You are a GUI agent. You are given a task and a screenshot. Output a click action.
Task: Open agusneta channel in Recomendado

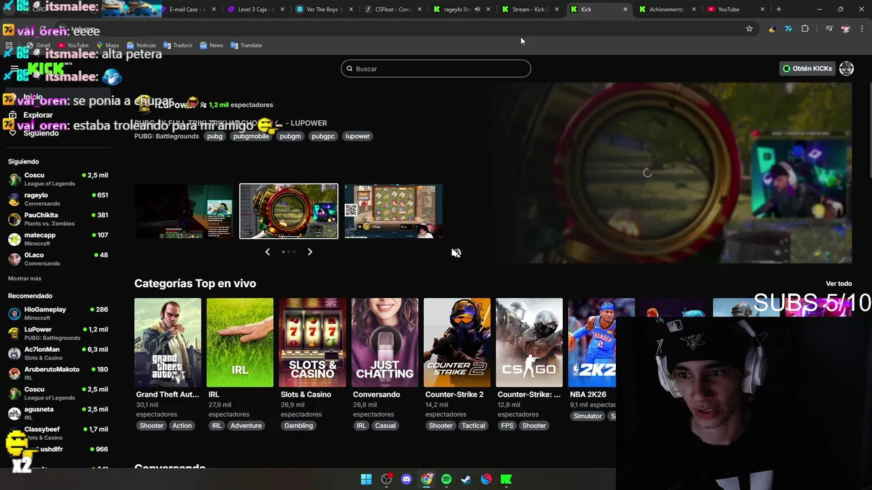pyautogui.click(x=58, y=413)
